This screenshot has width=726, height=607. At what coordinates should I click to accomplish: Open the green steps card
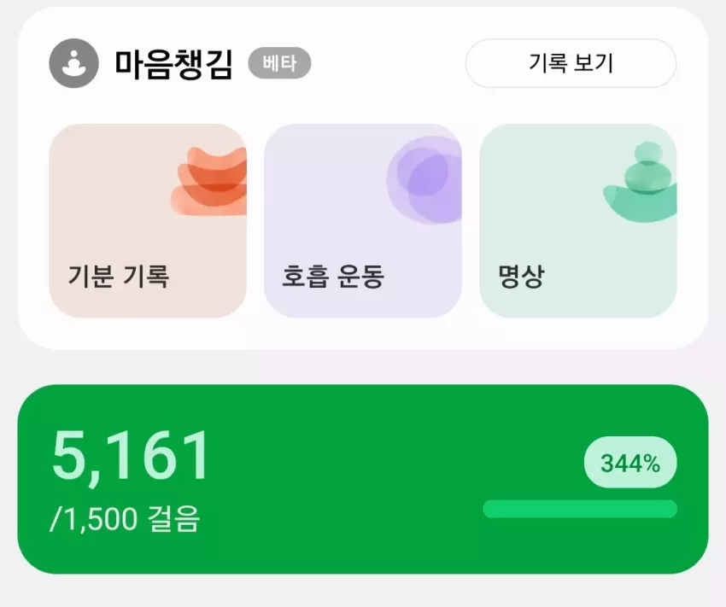(x=362, y=479)
